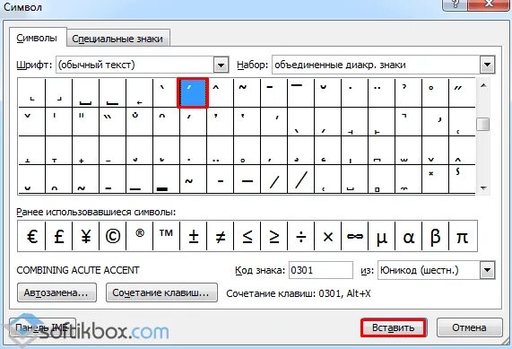The image size is (512, 349).
Task: Select the long slash overlay symbol
Action: click(x=300, y=179)
